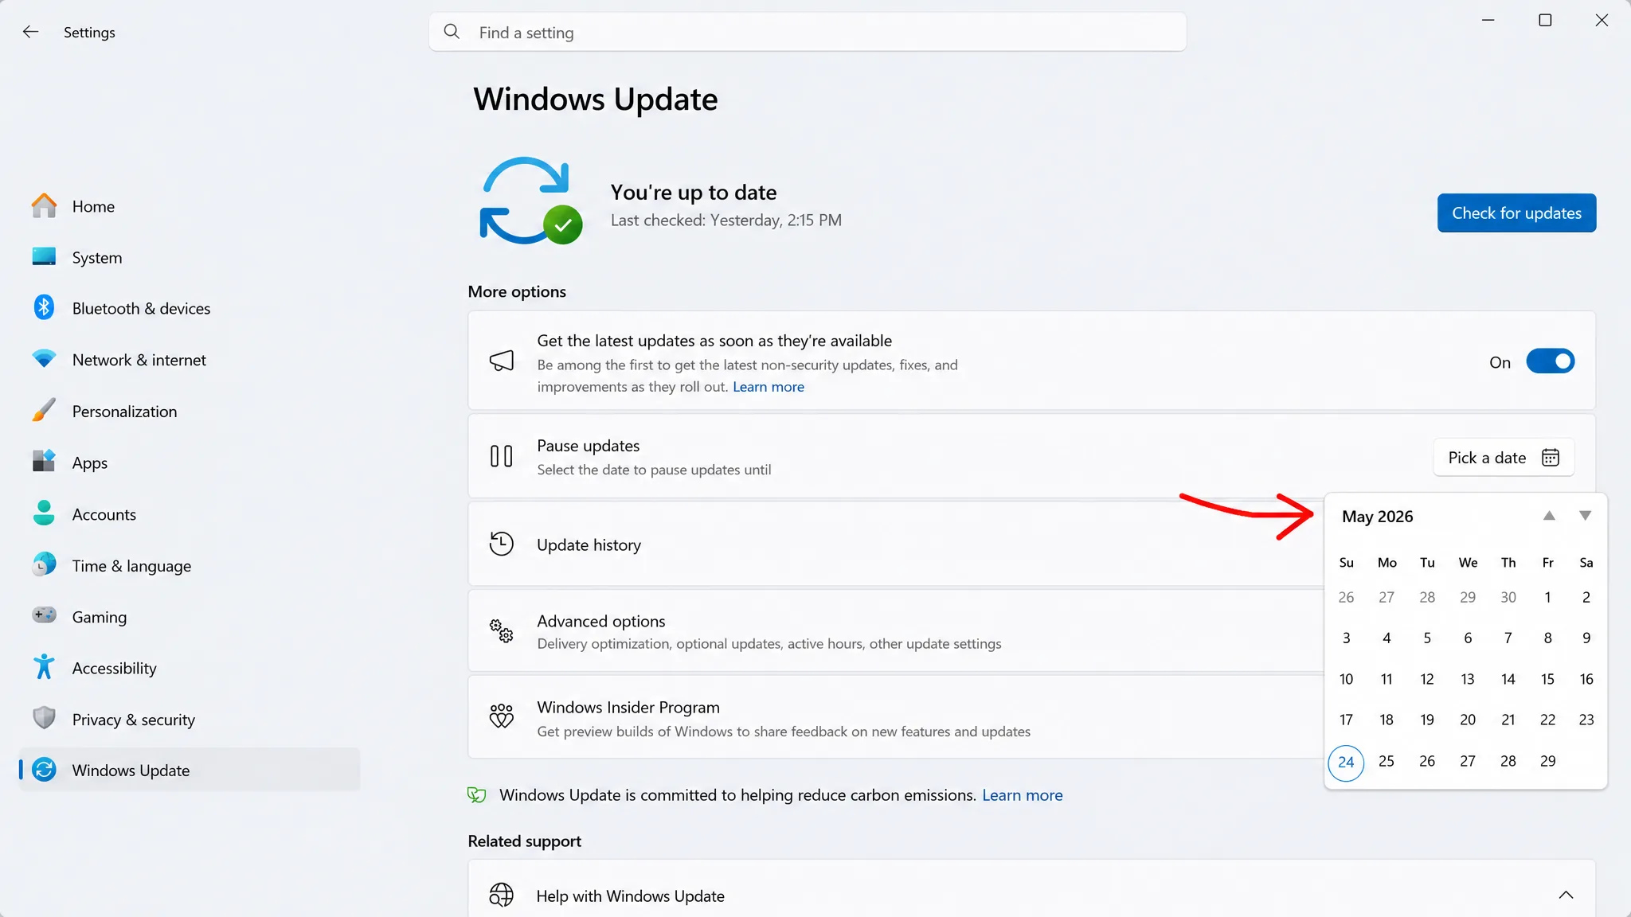
Task: Select May 9 in calendar
Action: [1586, 638]
